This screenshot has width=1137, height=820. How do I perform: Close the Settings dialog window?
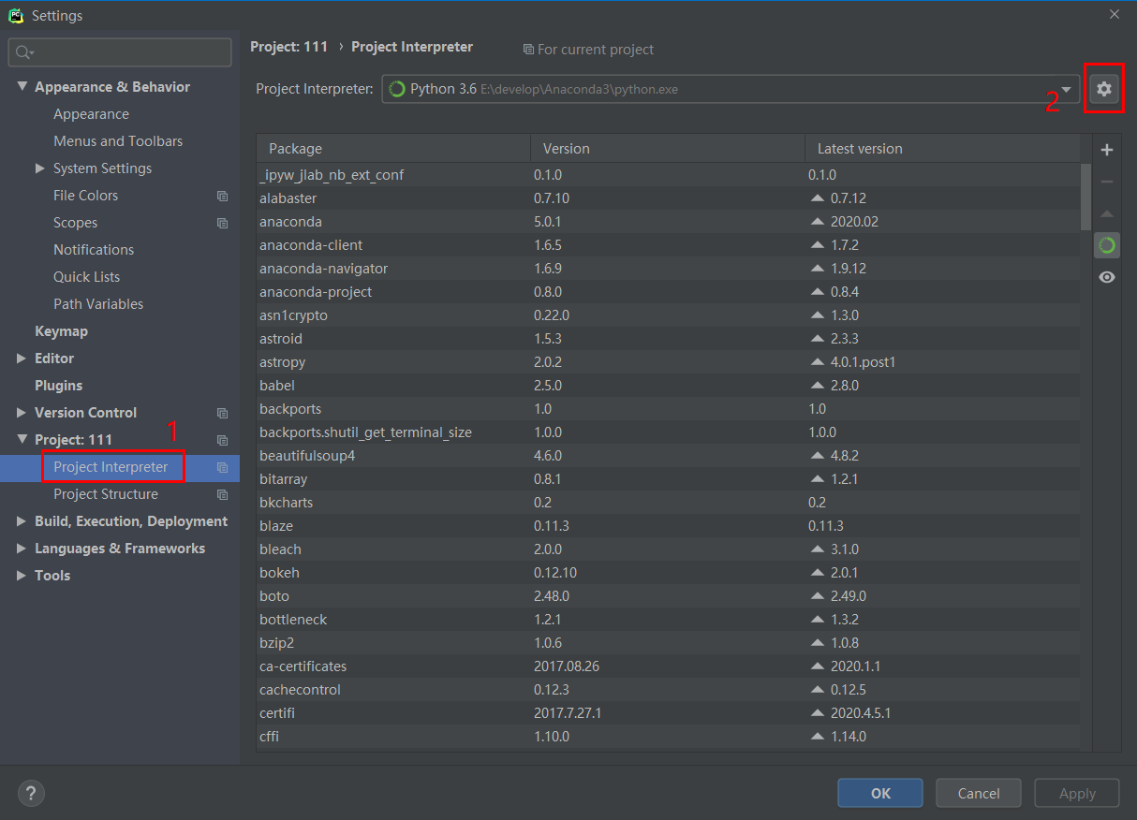(1114, 15)
